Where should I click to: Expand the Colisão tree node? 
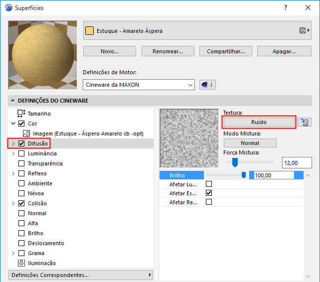[13, 203]
